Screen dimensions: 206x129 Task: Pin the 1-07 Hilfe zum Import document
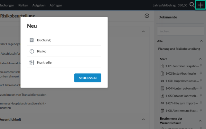pos(201,102)
